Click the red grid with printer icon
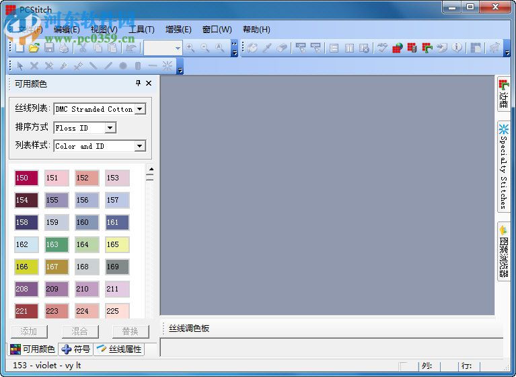This screenshot has width=516, height=377. [x=412, y=48]
